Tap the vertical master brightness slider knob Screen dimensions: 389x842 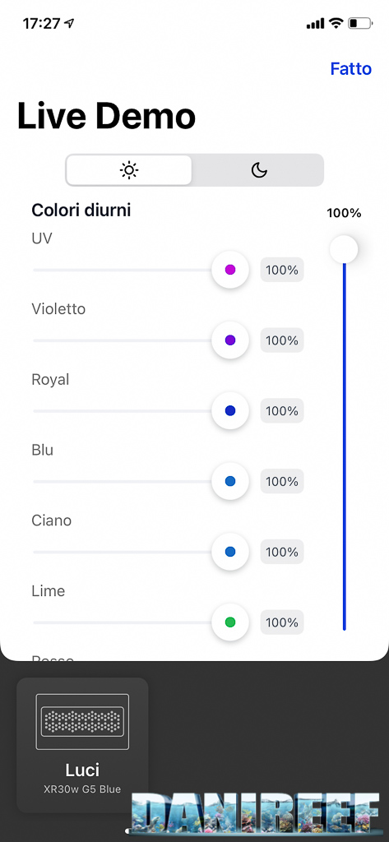click(x=344, y=249)
